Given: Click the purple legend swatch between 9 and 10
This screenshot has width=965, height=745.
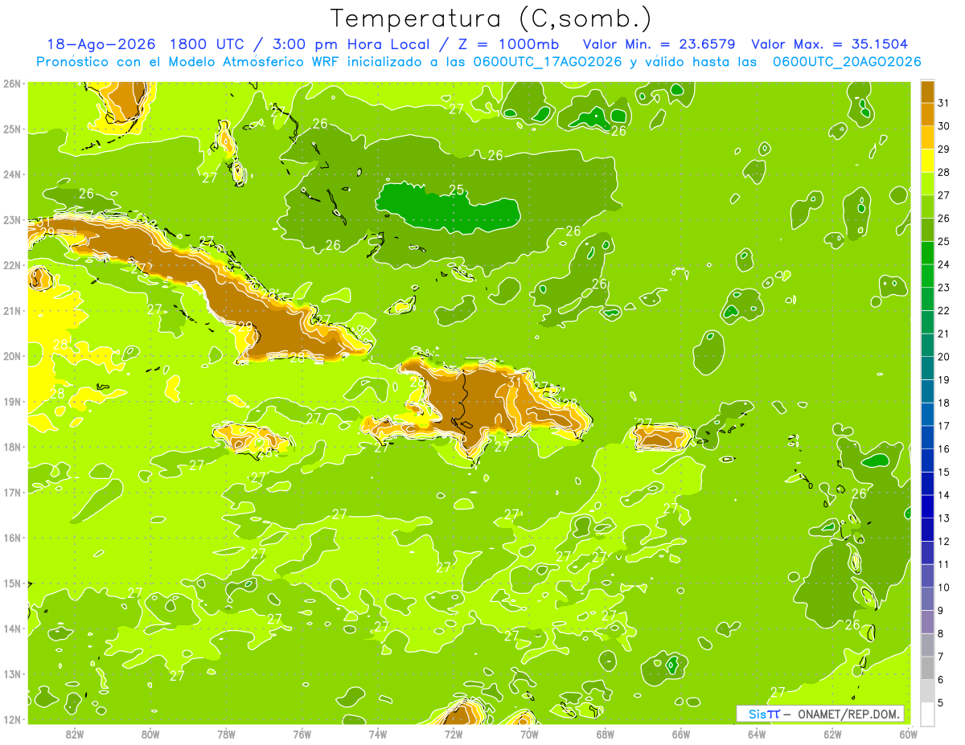Looking at the screenshot, I should click(x=927, y=599).
